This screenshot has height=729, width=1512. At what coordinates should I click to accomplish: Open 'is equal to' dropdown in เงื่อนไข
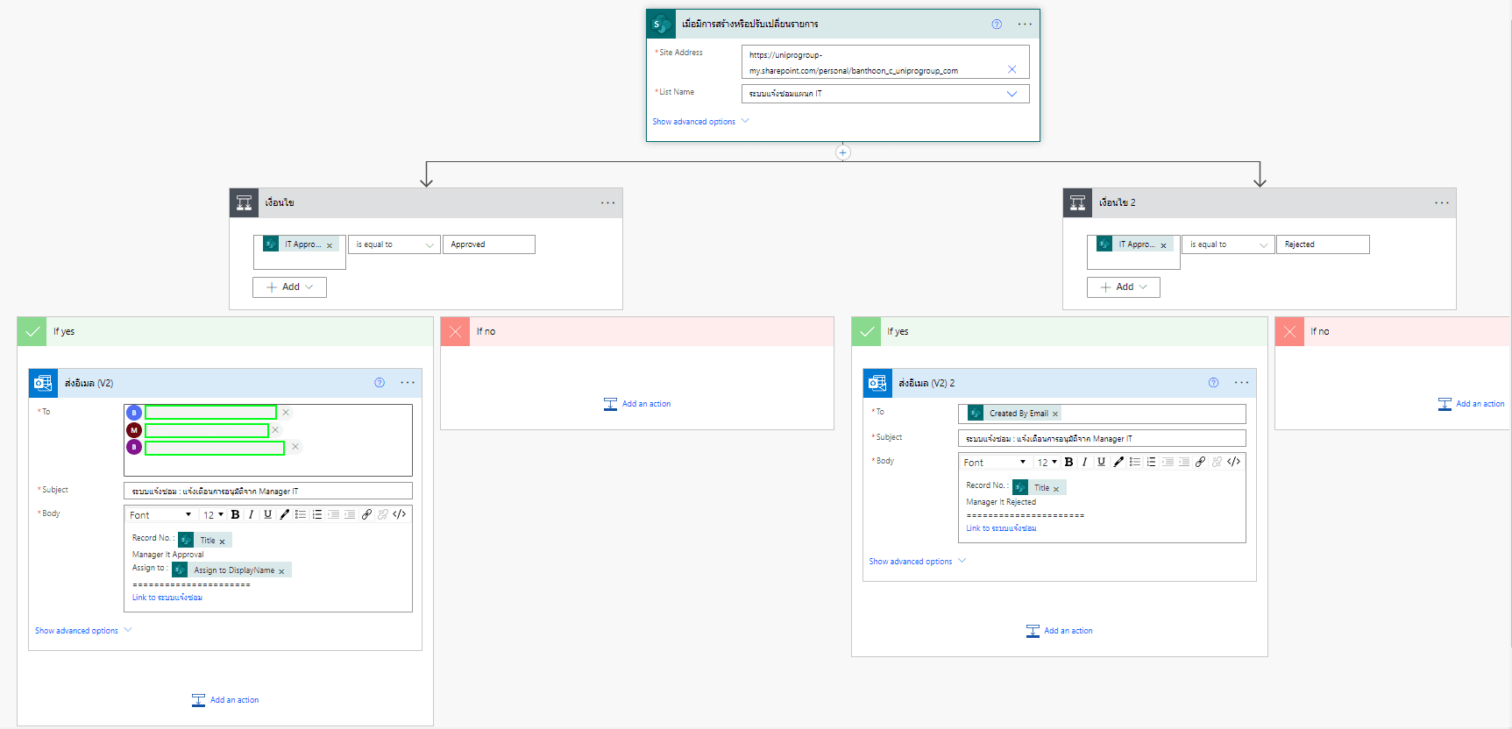(394, 244)
